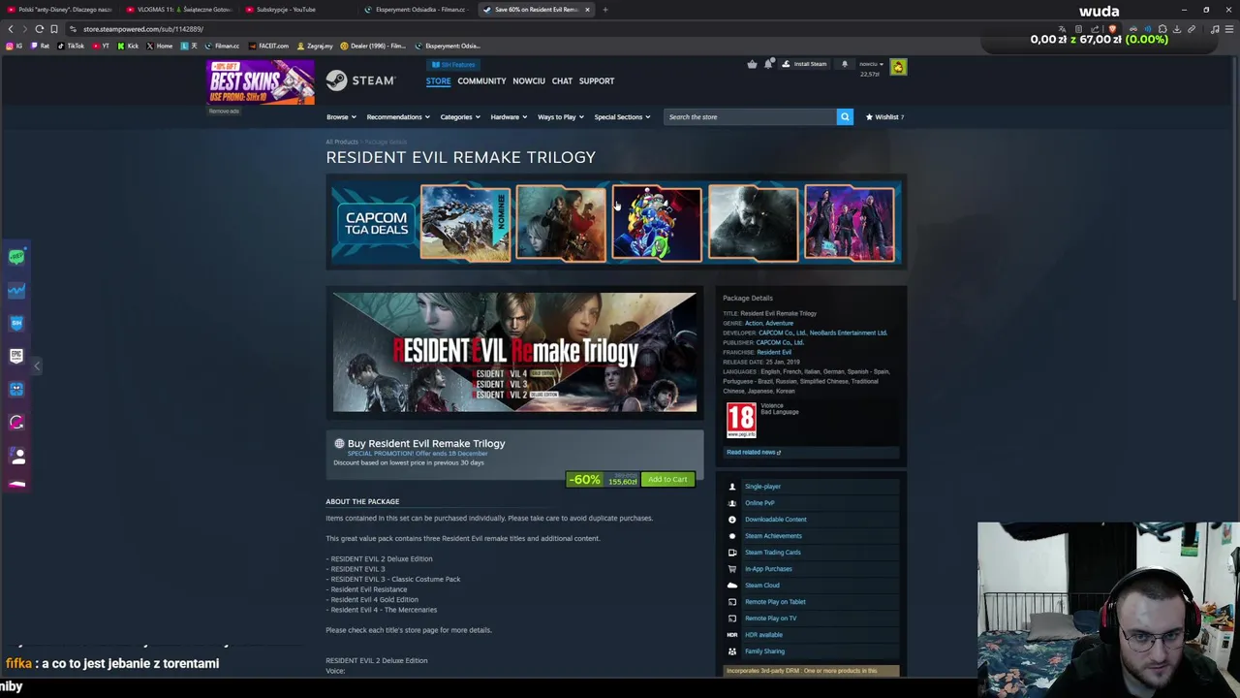Click the Resident Evil Remake Trilogy header image
This screenshot has width=1240, height=698.
[514, 352]
